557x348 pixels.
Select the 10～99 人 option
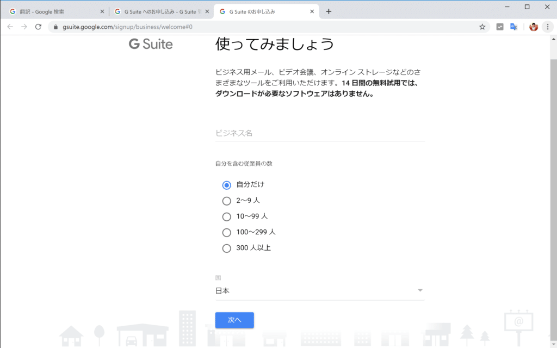[x=227, y=216]
